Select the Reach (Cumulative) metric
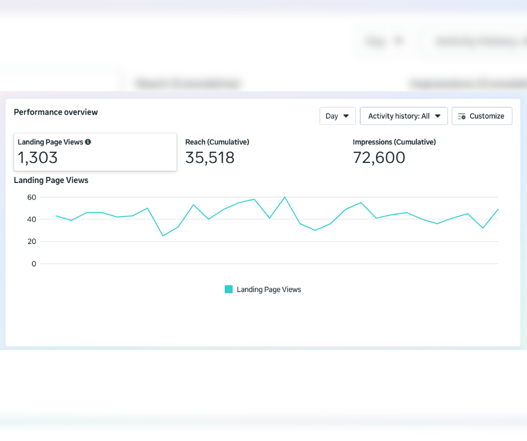The image size is (527, 441). pyautogui.click(x=217, y=152)
